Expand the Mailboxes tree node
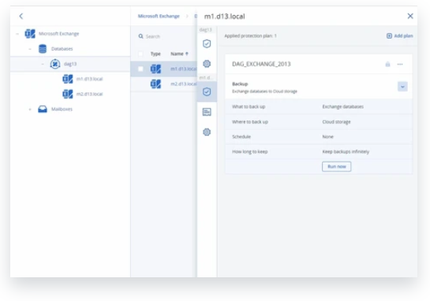Viewport: 430px width, 301px height. pyautogui.click(x=30, y=109)
